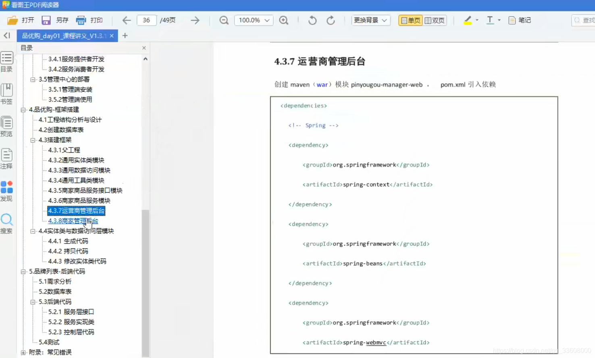The image size is (595, 358).
Task: Open the 目录 sidebar panel
Action: click(6, 62)
